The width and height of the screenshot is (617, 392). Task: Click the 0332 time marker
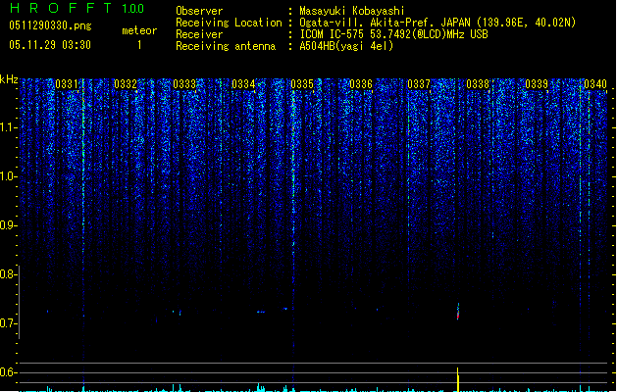tap(126, 84)
